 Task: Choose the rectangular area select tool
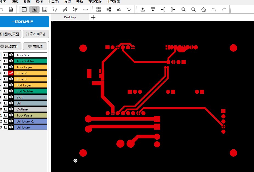pyautogui.click(x=44, y=10)
